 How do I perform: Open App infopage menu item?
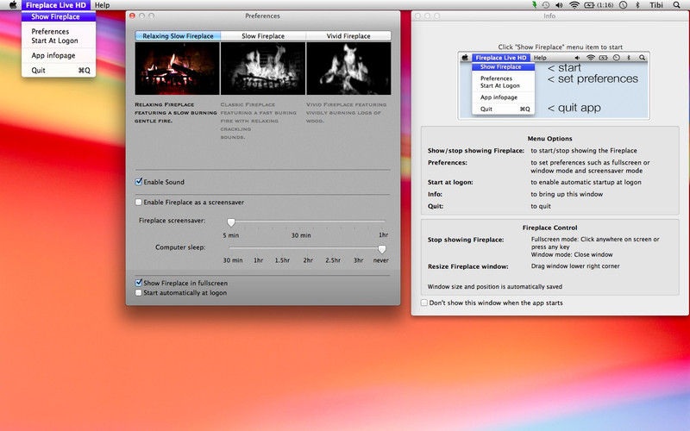click(x=59, y=55)
